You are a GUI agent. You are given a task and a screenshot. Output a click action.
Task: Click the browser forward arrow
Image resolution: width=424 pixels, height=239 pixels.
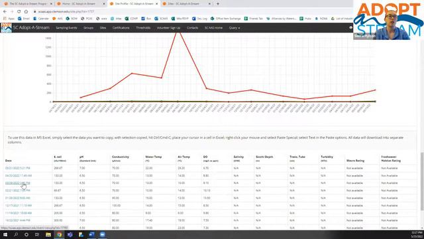pos(12,12)
